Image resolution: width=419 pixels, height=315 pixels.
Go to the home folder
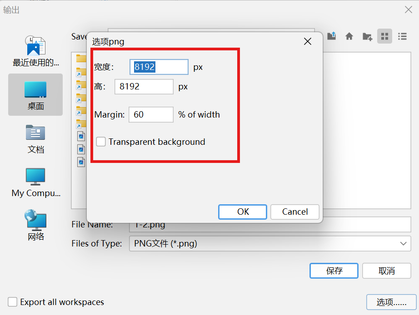(349, 36)
